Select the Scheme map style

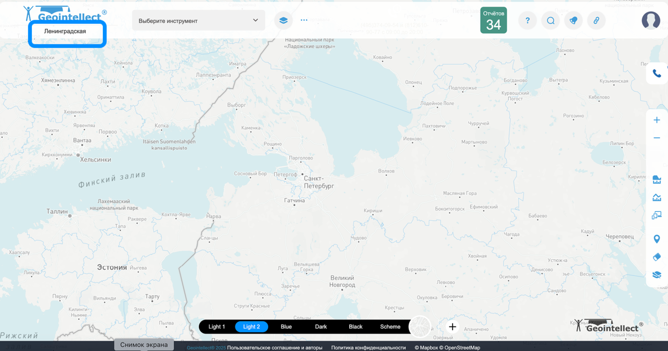coord(390,326)
